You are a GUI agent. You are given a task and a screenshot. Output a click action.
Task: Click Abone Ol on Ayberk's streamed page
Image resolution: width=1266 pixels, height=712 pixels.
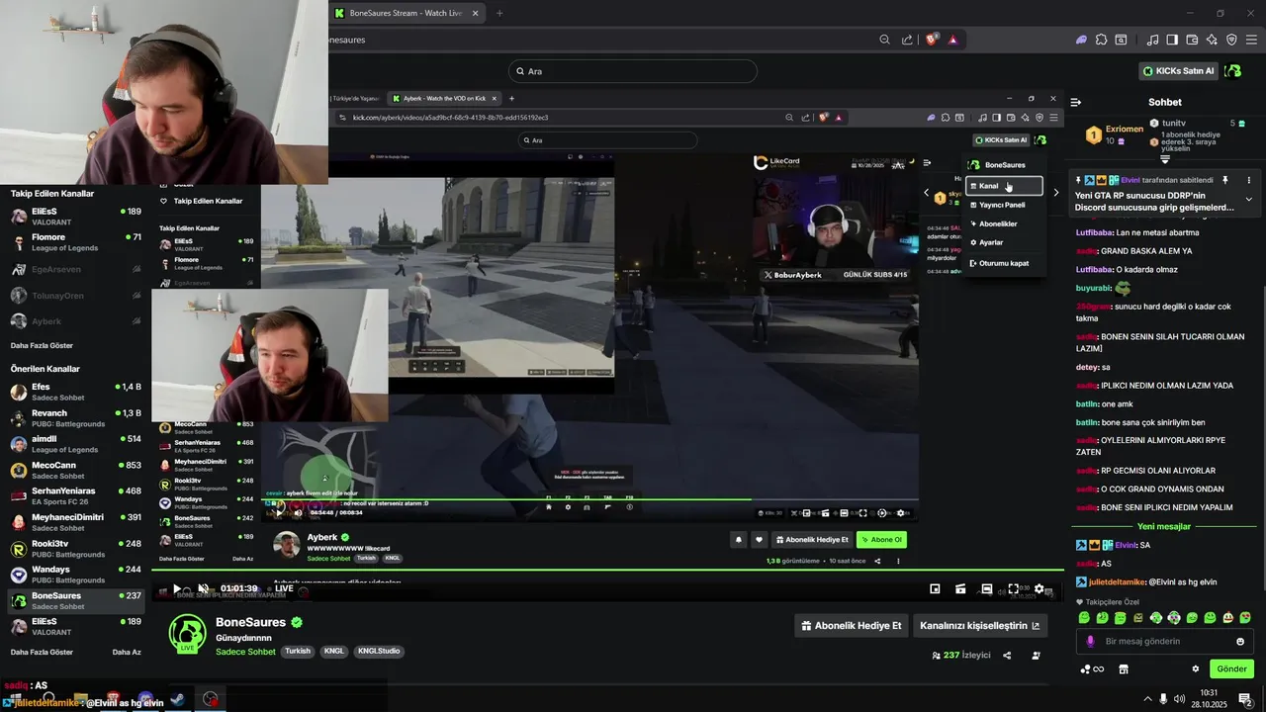880,540
